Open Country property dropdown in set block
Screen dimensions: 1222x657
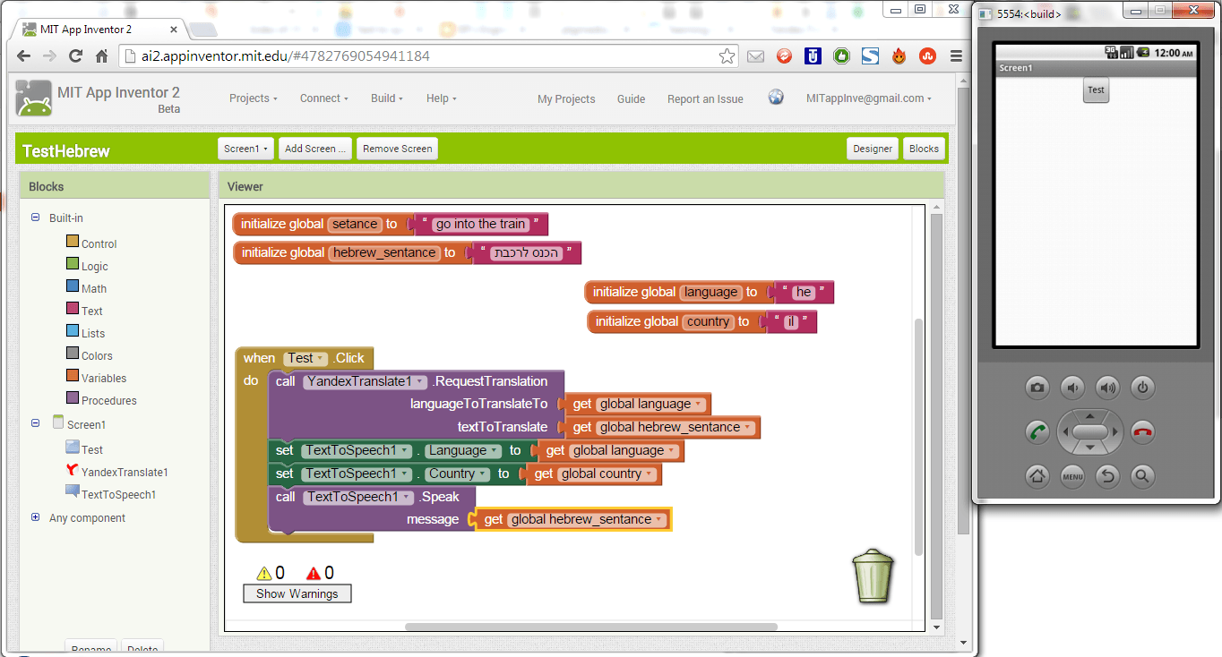pos(457,474)
